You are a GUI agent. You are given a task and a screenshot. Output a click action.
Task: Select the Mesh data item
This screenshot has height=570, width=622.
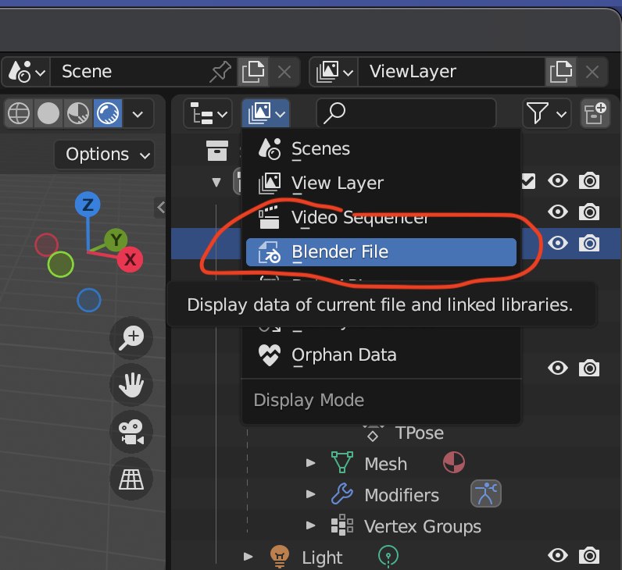[x=385, y=464]
